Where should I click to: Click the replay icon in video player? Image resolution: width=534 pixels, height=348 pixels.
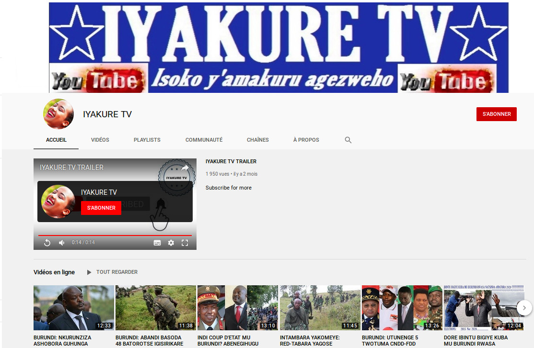[x=47, y=243]
